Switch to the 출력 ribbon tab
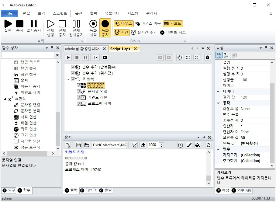The image size is (276, 202). pyautogui.click(x=94, y=13)
